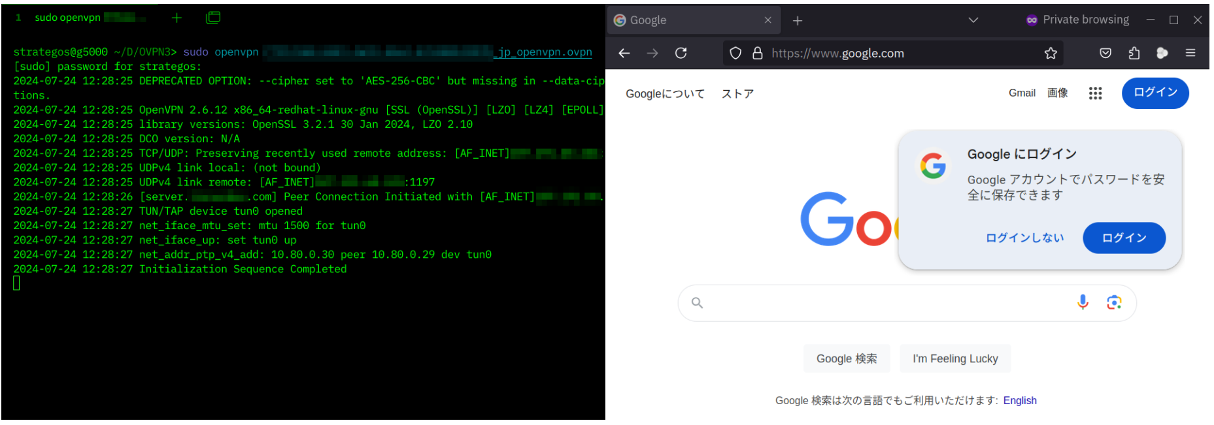Open the Google apps grid icon
This screenshot has width=1214, height=425.
[1096, 93]
